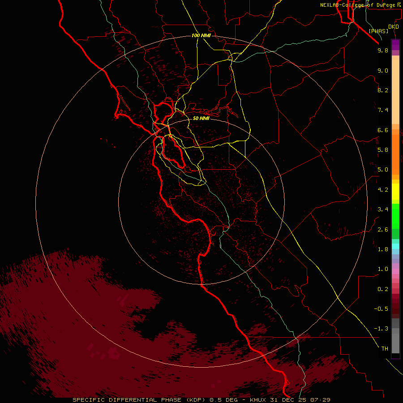Click the TH label at the legend bottom
403x403 pixels.
click(x=385, y=349)
